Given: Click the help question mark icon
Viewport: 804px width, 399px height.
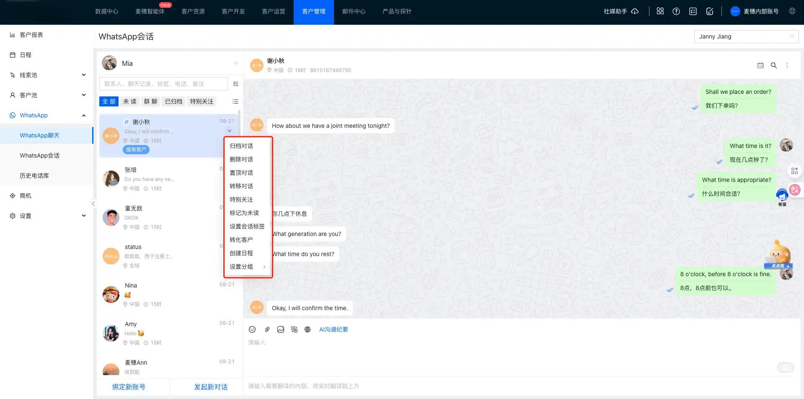Looking at the screenshot, I should pyautogui.click(x=676, y=12).
